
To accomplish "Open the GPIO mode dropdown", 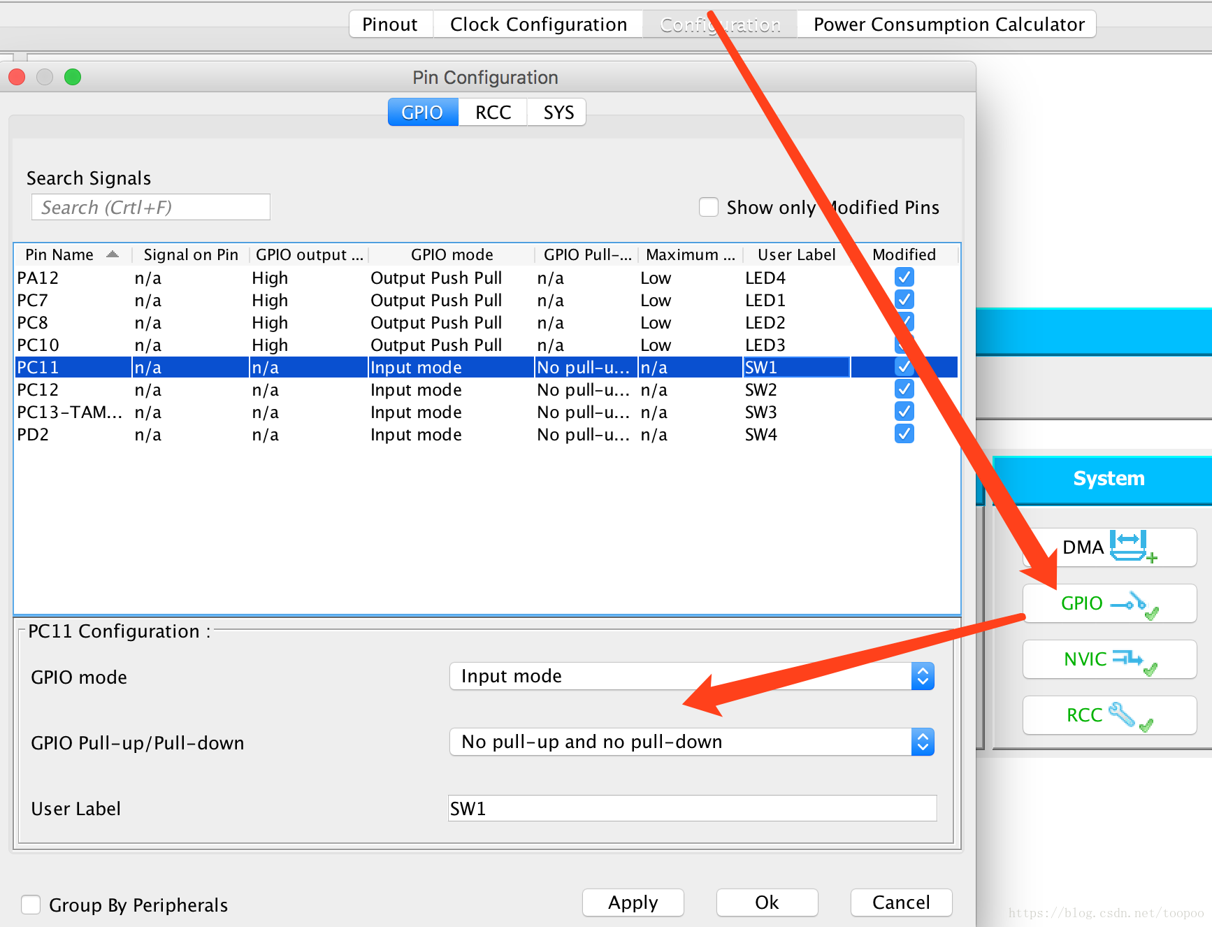I will pyautogui.click(x=692, y=676).
